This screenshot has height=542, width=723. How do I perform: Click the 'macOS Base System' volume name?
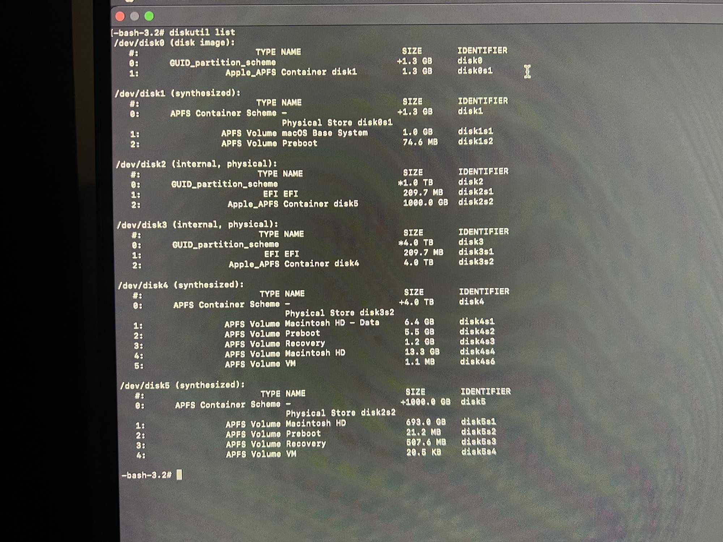[x=325, y=133]
